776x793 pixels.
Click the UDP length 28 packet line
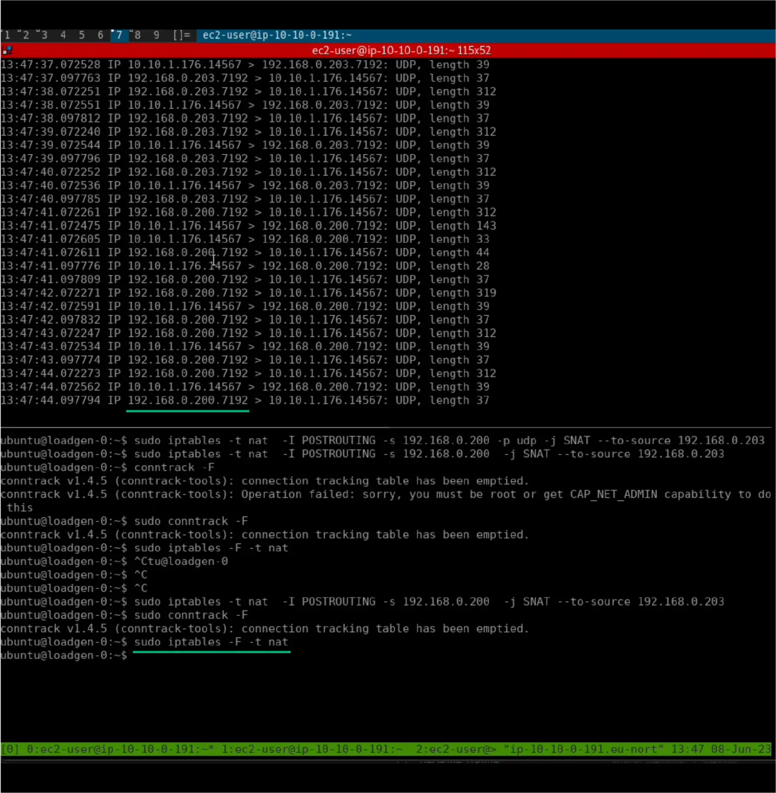point(245,266)
